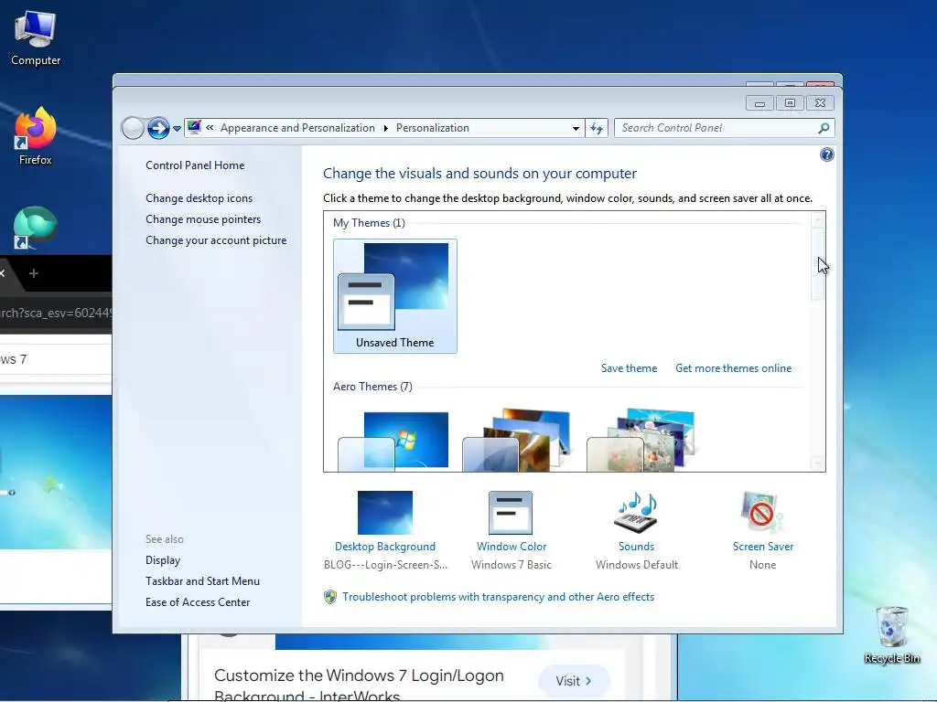
Task: Open the Screen Saver icon
Action: [x=761, y=513]
